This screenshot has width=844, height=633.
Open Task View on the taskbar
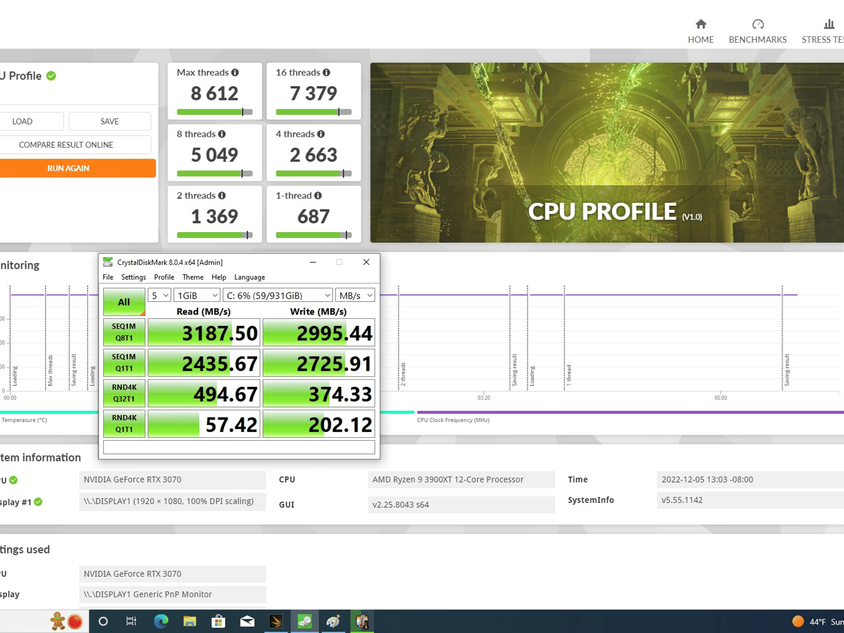click(x=131, y=621)
